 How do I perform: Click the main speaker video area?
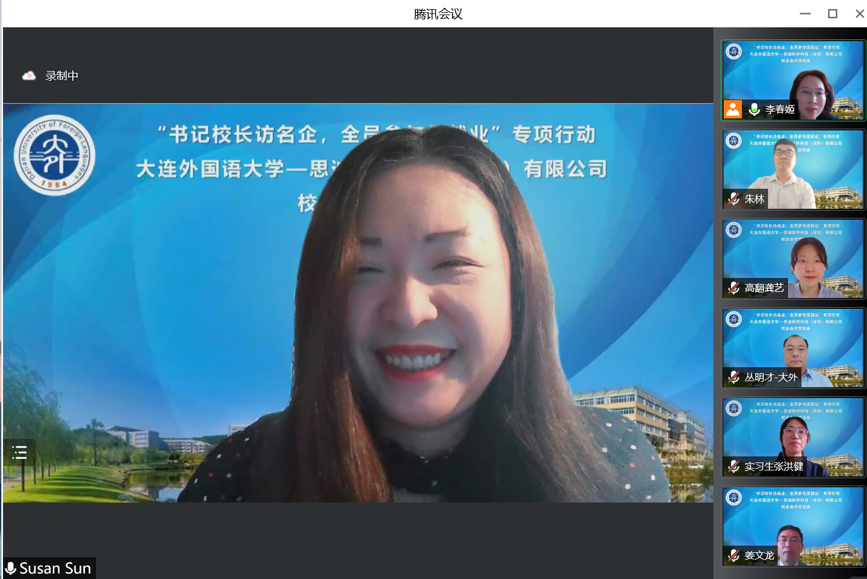coord(358,303)
